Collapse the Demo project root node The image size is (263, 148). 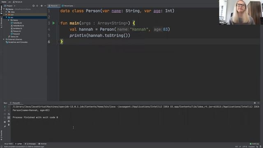pyautogui.click(x=4, y=9)
